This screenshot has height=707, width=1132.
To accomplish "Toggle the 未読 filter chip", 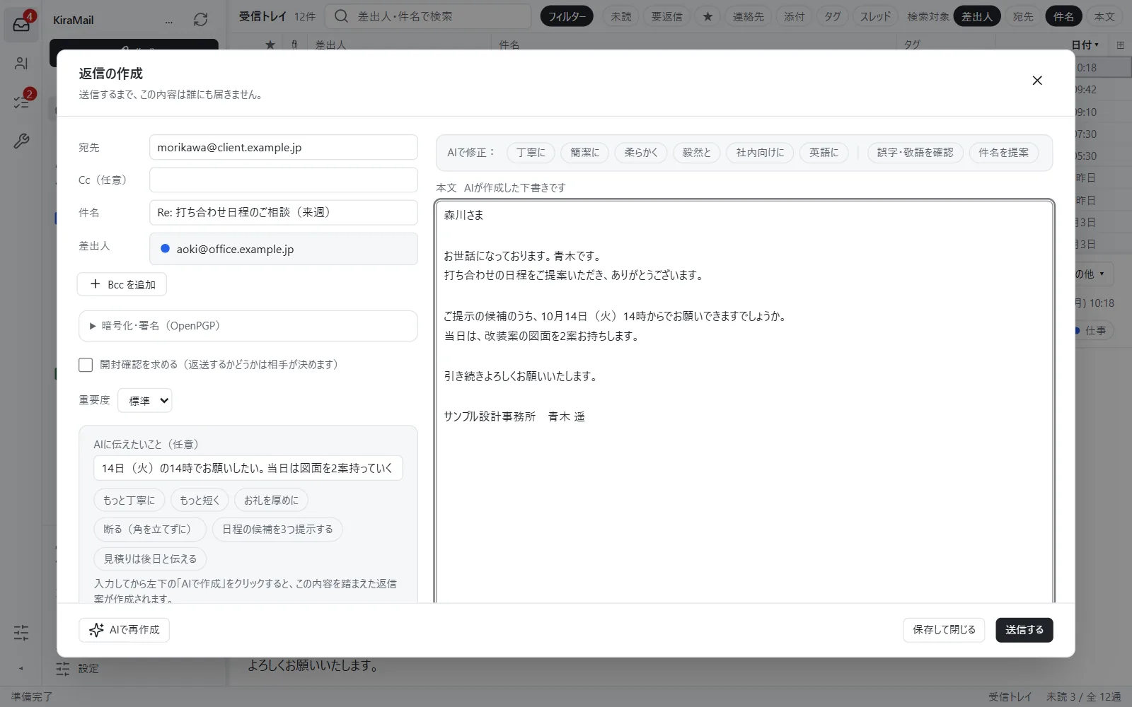I will [x=621, y=16].
